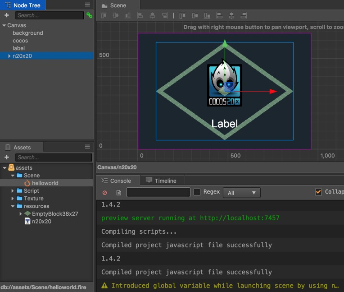Click the green link icon in Node Tree
The image size is (344, 292).
pyautogui.click(x=89, y=15)
